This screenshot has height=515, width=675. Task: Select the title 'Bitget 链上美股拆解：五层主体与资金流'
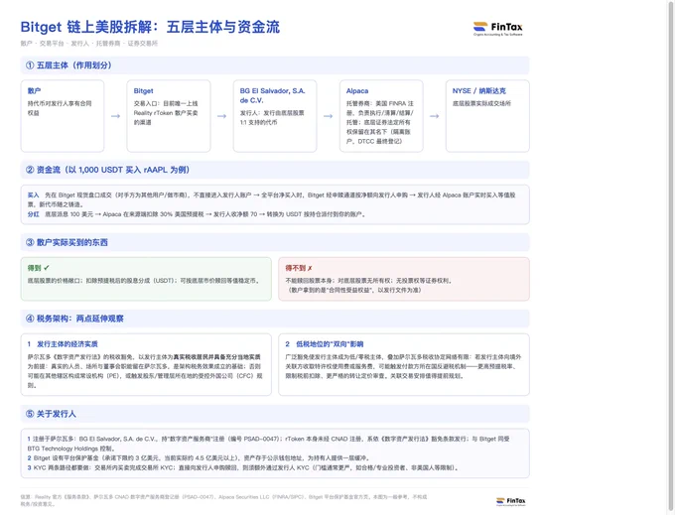pyautogui.click(x=150, y=27)
